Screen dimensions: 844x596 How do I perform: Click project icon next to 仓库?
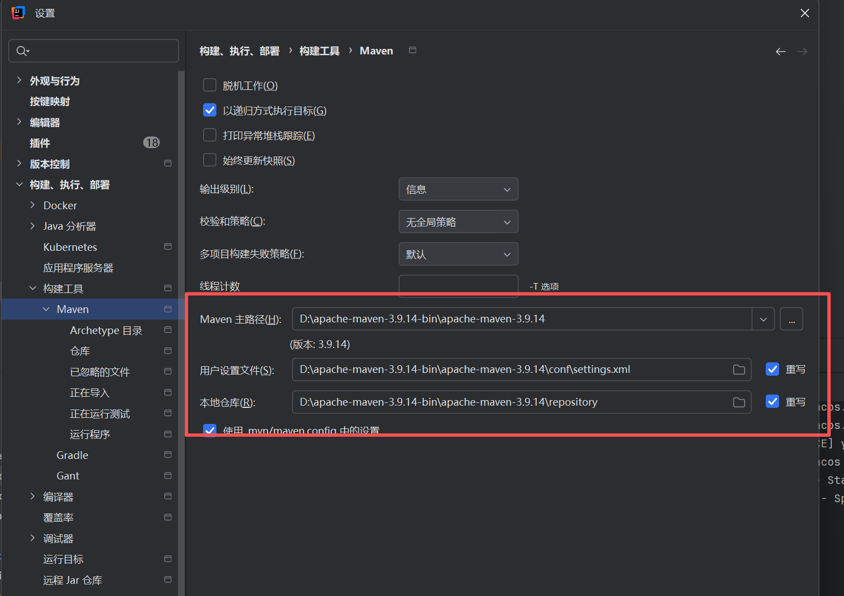(x=168, y=351)
